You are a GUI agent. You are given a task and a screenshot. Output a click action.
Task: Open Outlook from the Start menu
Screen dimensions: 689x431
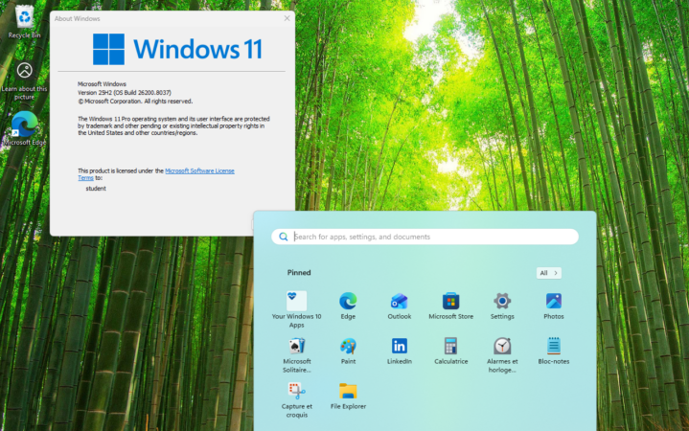pos(400,306)
